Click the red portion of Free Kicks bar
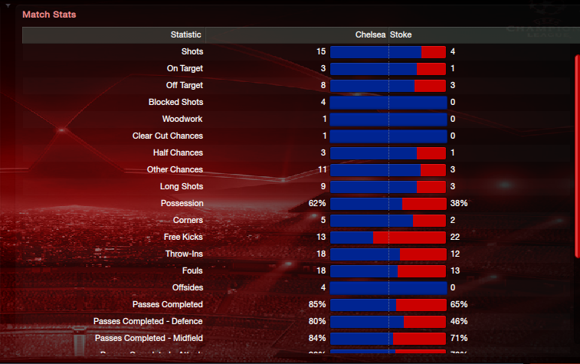This screenshot has width=580, height=364. point(409,238)
